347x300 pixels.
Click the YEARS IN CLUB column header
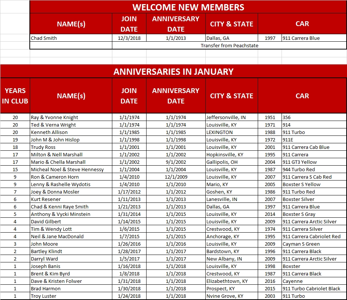(15, 96)
